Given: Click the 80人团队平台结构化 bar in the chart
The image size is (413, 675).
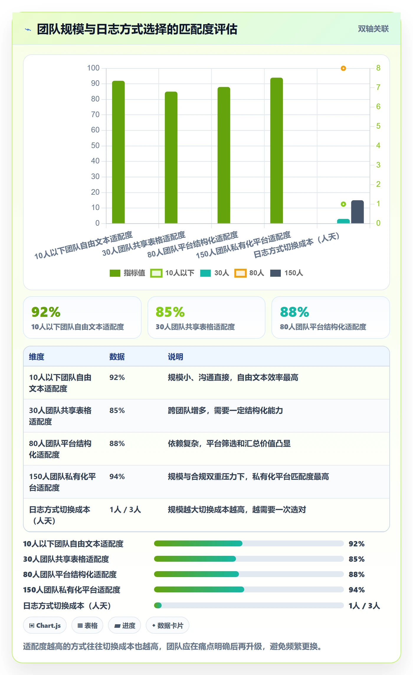Looking at the screenshot, I should click(x=224, y=155).
